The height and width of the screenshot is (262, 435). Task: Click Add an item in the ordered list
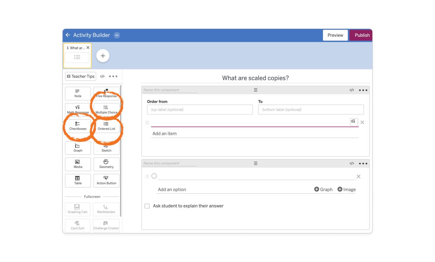164,133
